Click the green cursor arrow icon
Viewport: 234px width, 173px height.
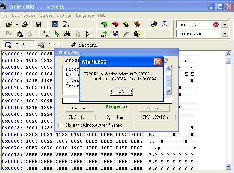click(x=57, y=34)
